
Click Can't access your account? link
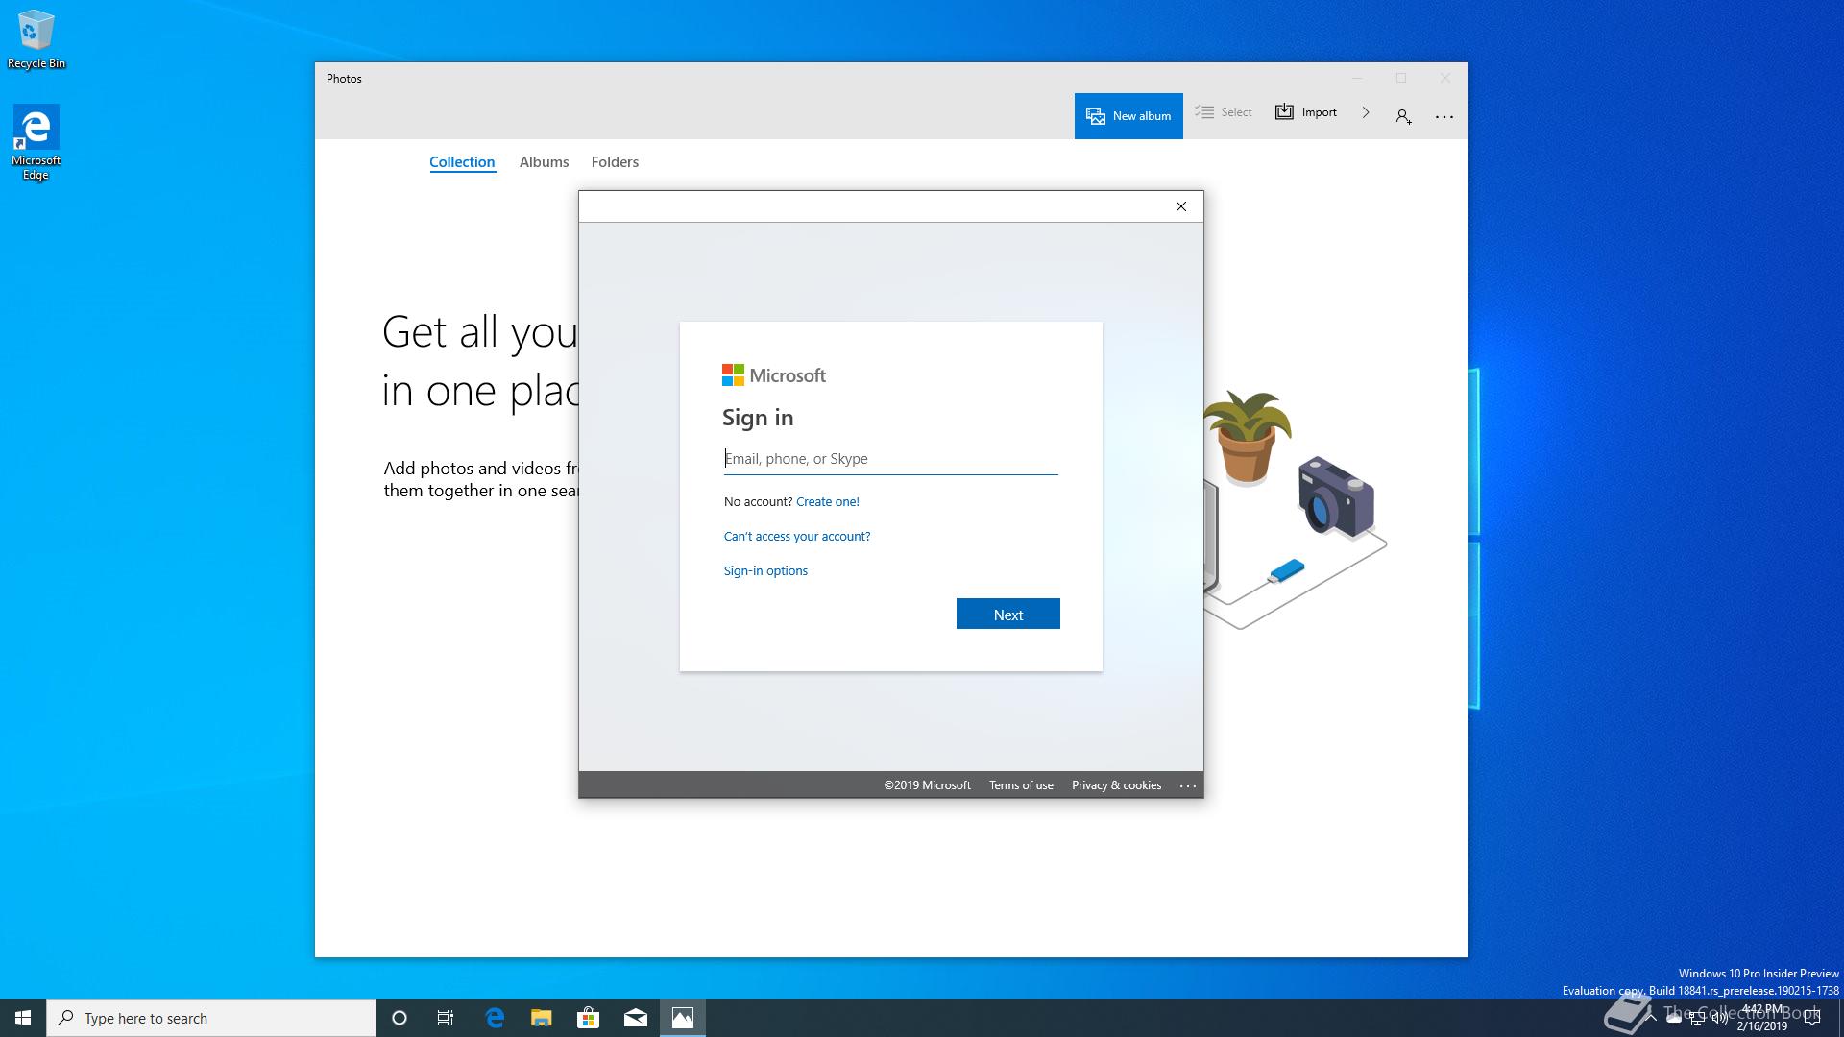(797, 537)
